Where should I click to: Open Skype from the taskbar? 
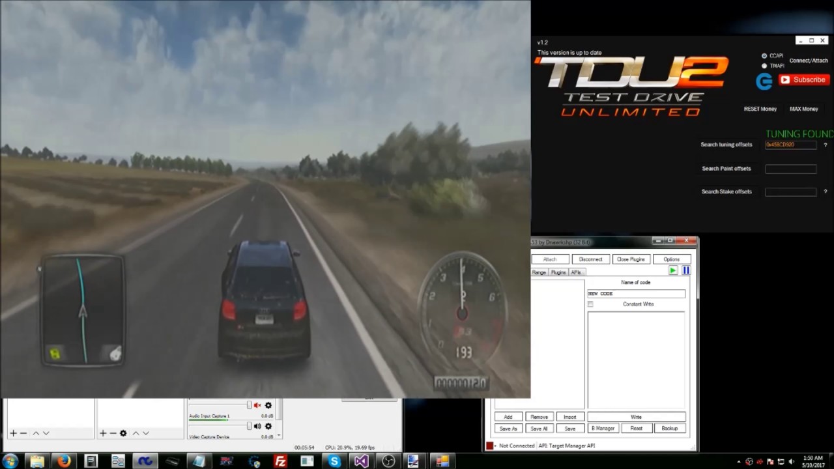[x=334, y=461]
